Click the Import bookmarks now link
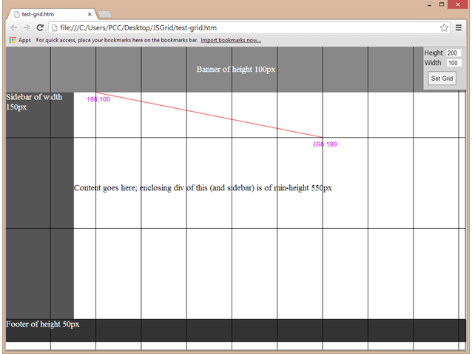 [x=231, y=40]
